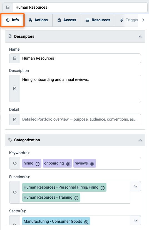This screenshot has height=230, width=149.
Task: Edit the top Human Resources title field
Action: 80,7
